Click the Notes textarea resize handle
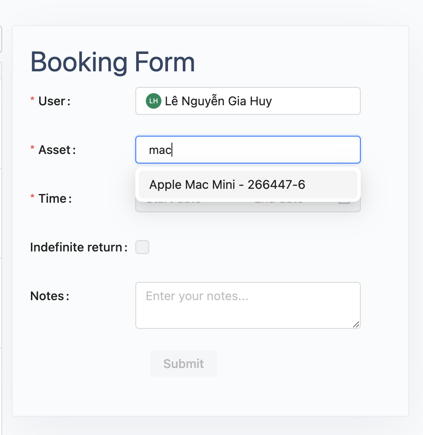423x435 pixels. 356,324
